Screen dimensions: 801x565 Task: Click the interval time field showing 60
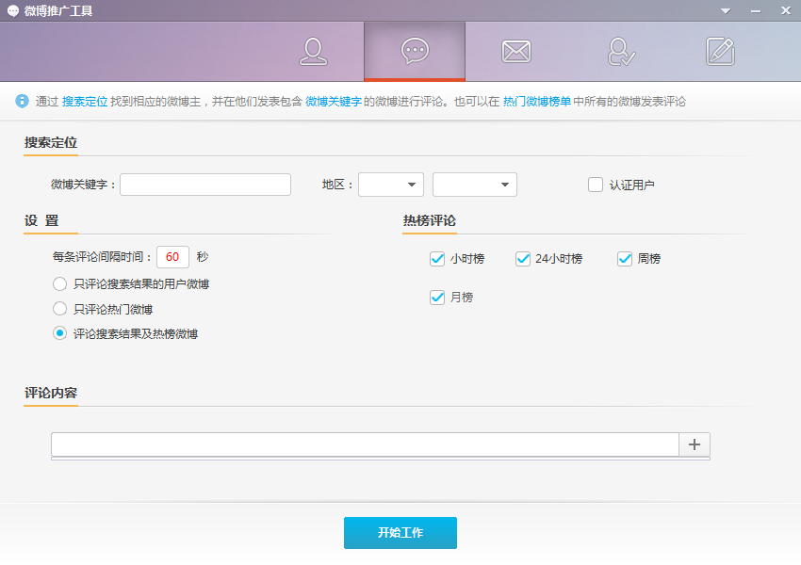172,257
